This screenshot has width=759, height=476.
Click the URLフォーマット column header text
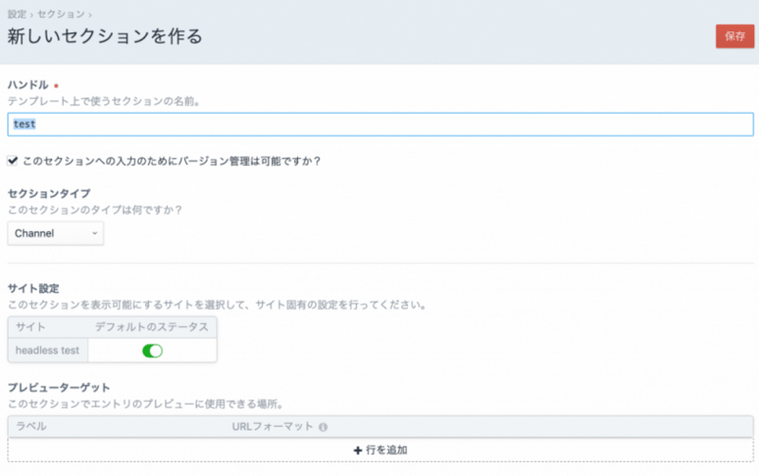(x=272, y=427)
